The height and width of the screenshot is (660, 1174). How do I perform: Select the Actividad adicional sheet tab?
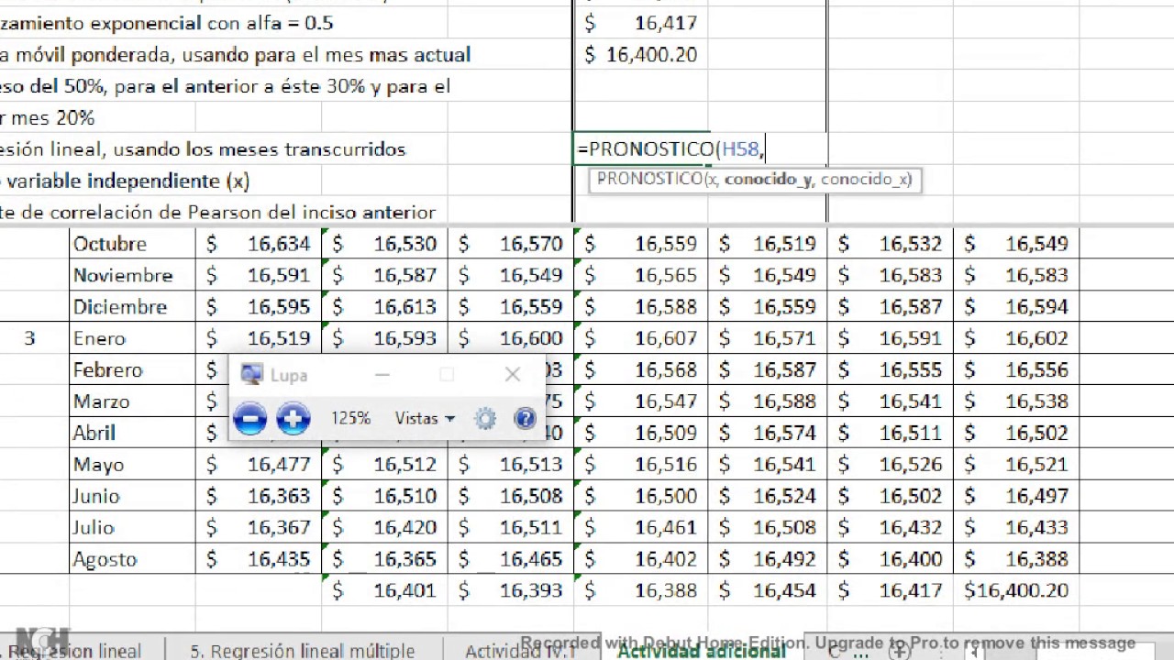(x=702, y=651)
